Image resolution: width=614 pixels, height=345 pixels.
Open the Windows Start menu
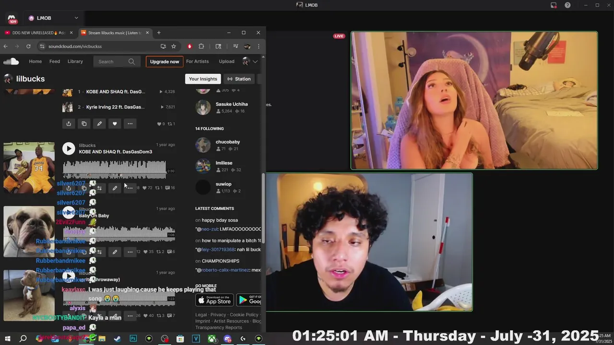click(7, 339)
